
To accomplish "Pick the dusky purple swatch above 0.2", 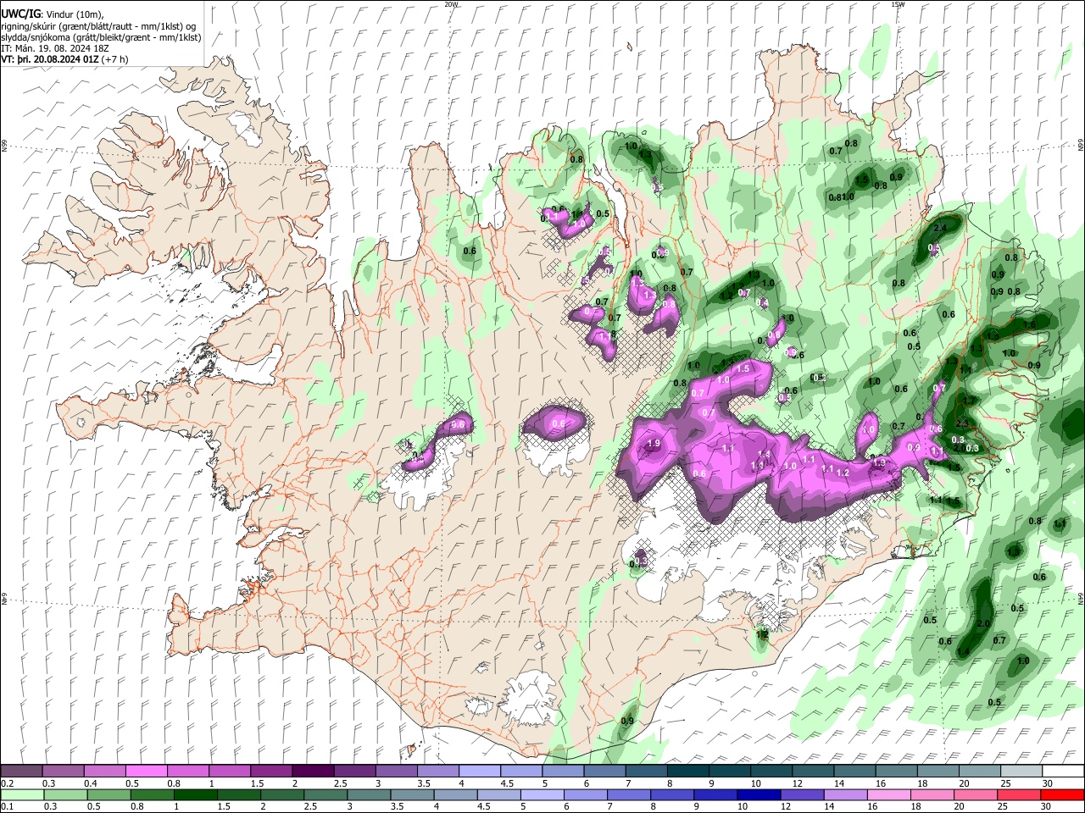I will (21, 772).
